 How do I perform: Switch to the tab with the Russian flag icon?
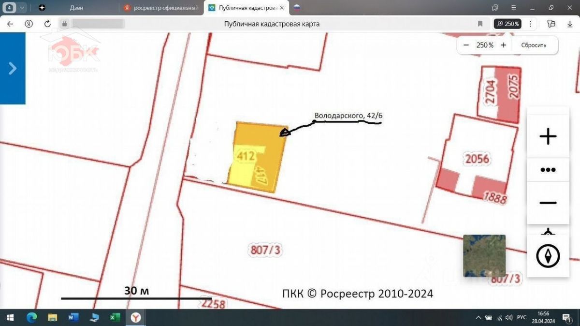[297, 8]
